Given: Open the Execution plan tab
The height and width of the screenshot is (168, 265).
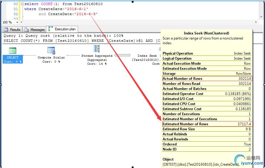Looking at the screenshot, I should tap(62, 29).
